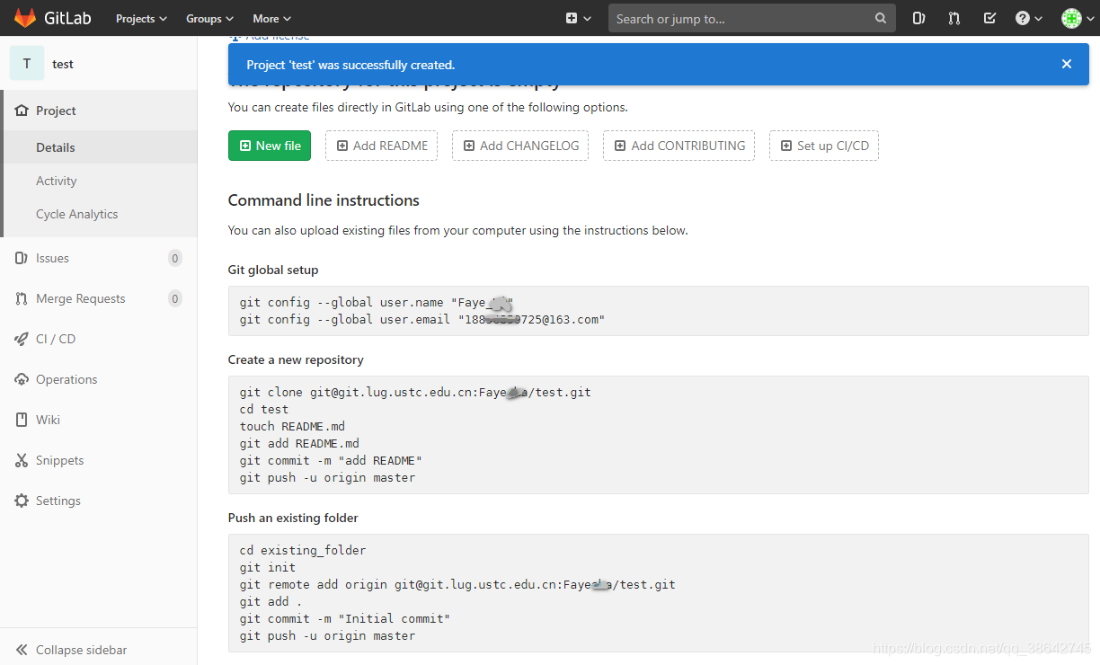1100x665 pixels.
Task: Click the Settings gear icon
Action: point(22,501)
